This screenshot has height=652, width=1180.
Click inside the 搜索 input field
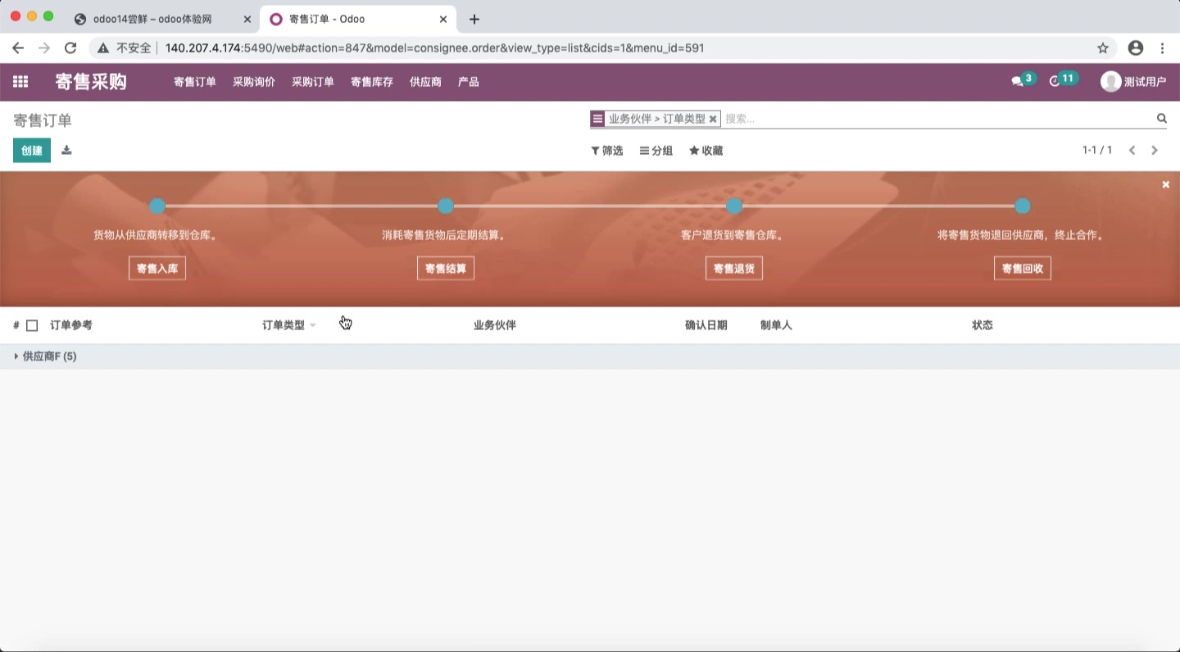(819, 118)
